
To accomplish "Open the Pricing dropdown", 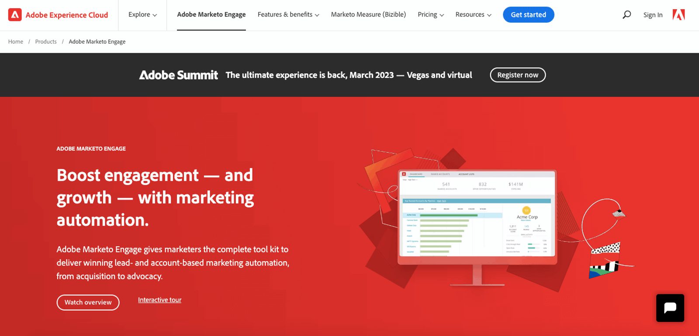I will pyautogui.click(x=431, y=14).
